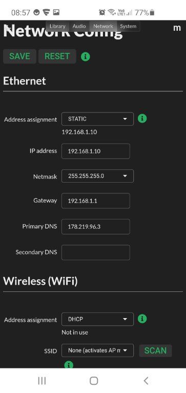The image size is (186, 393).
Task: Click SCAN for WiFi networks
Action: (x=155, y=350)
